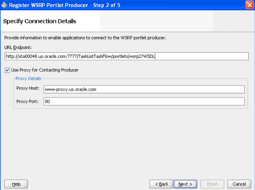Screen dimensions: 255x190
Task: Click the Use Proxy for Contacting Producer label
Action: pyautogui.click(x=45, y=70)
